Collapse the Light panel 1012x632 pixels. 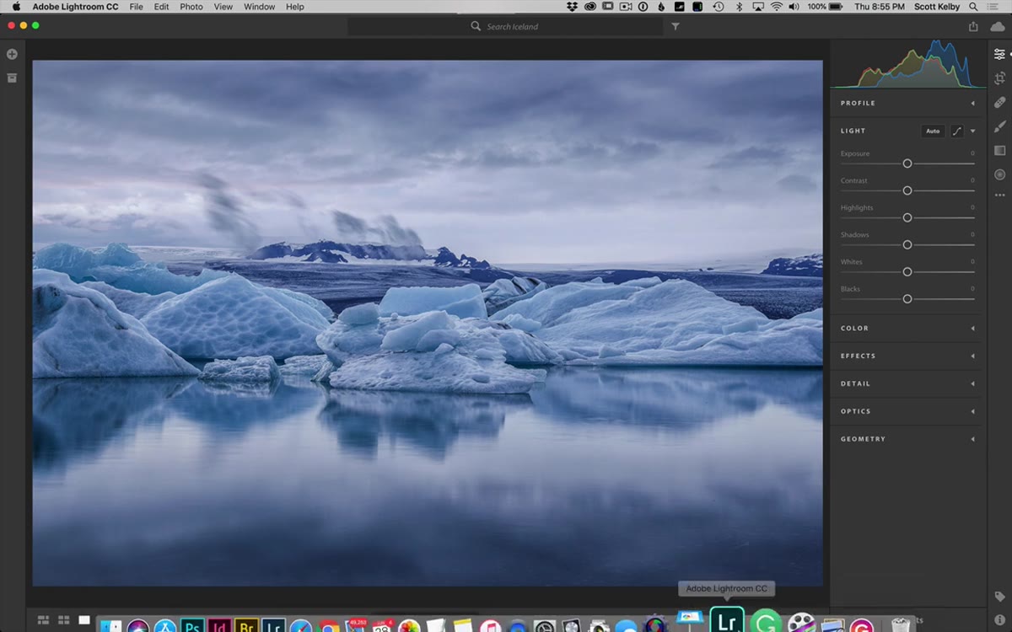(x=972, y=131)
